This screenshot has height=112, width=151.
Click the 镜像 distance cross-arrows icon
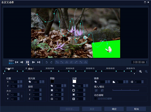[132, 82]
